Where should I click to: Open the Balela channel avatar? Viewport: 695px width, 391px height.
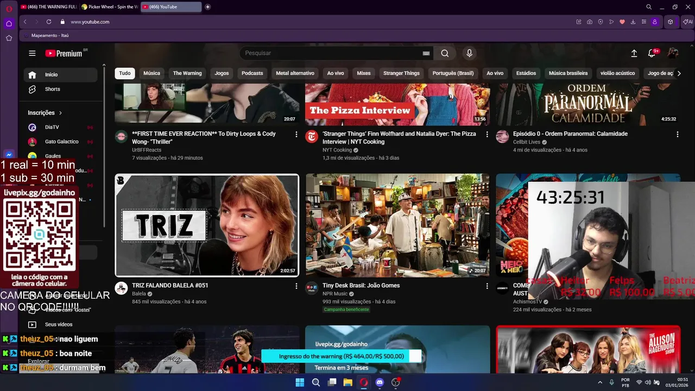(121, 288)
